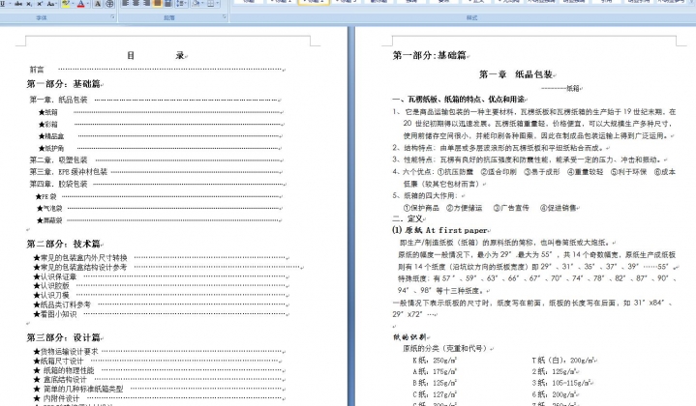
Task: Expand the borders dropdown arrow
Action: click(x=218, y=3)
